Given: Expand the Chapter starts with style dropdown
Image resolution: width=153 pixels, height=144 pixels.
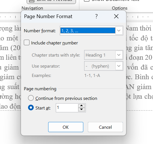Looking at the screenshot, I should coord(119,55).
